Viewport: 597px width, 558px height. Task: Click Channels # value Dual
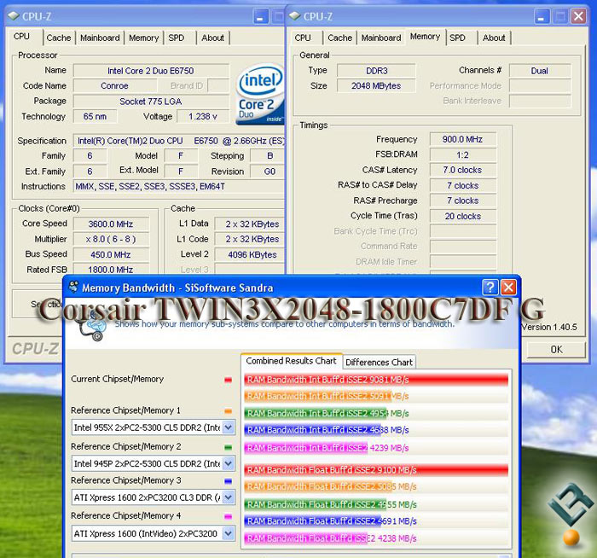click(540, 71)
